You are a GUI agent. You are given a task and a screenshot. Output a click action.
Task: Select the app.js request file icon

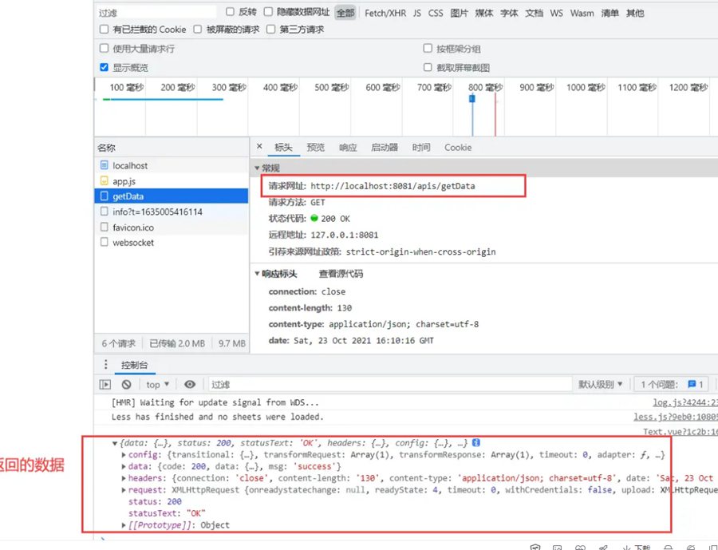tap(104, 181)
